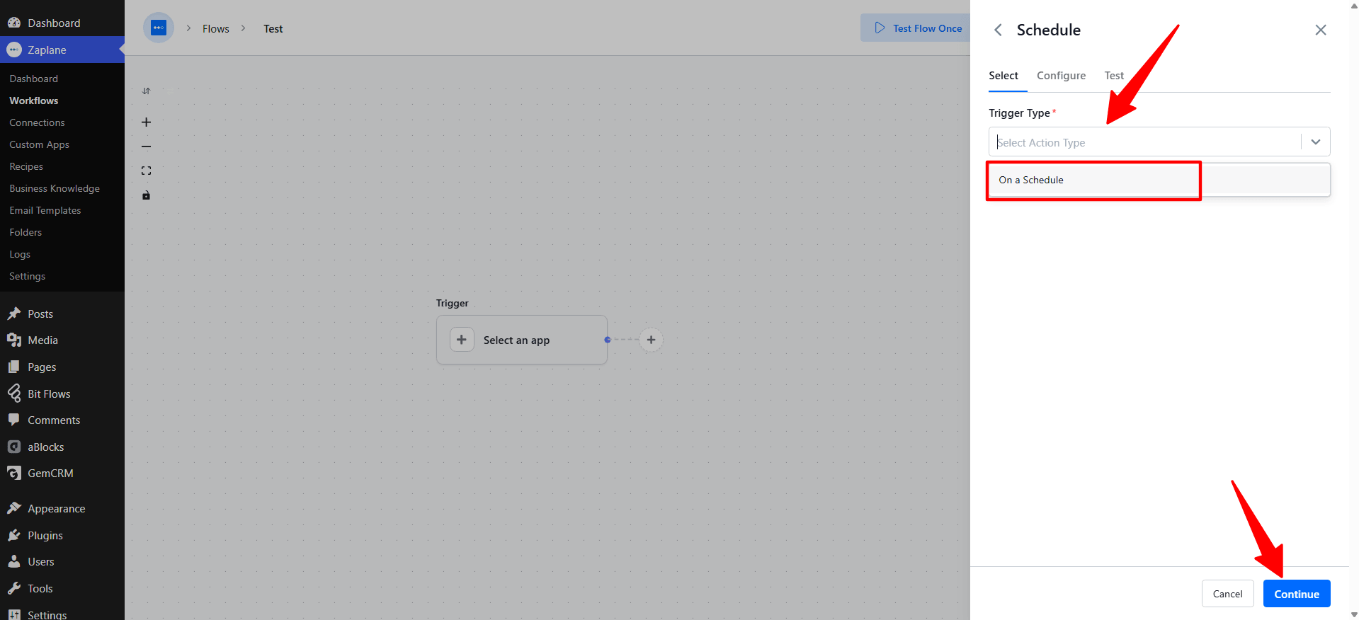1359x620 pixels.
Task: Zoom out on the flow canvas
Action: point(147,147)
